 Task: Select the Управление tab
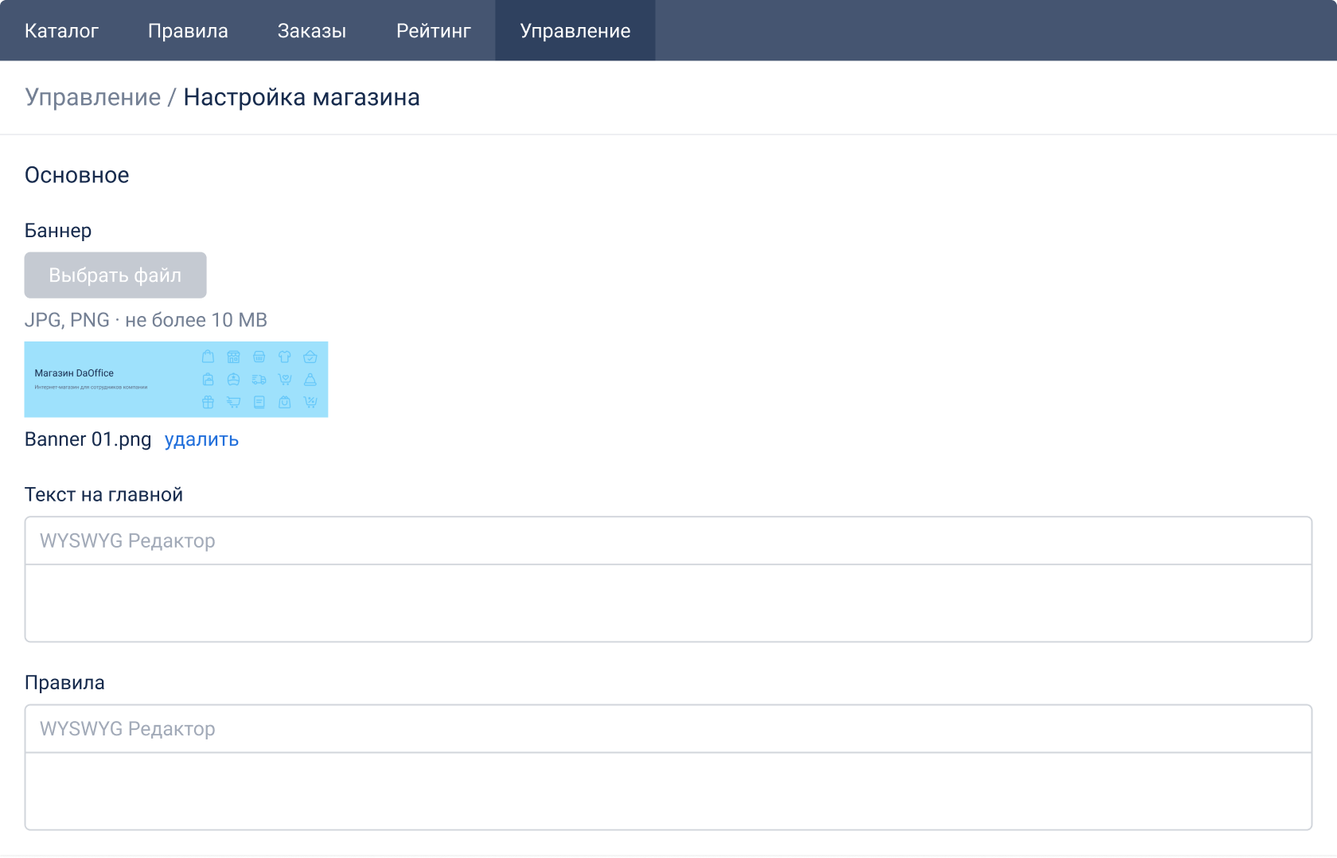point(575,30)
